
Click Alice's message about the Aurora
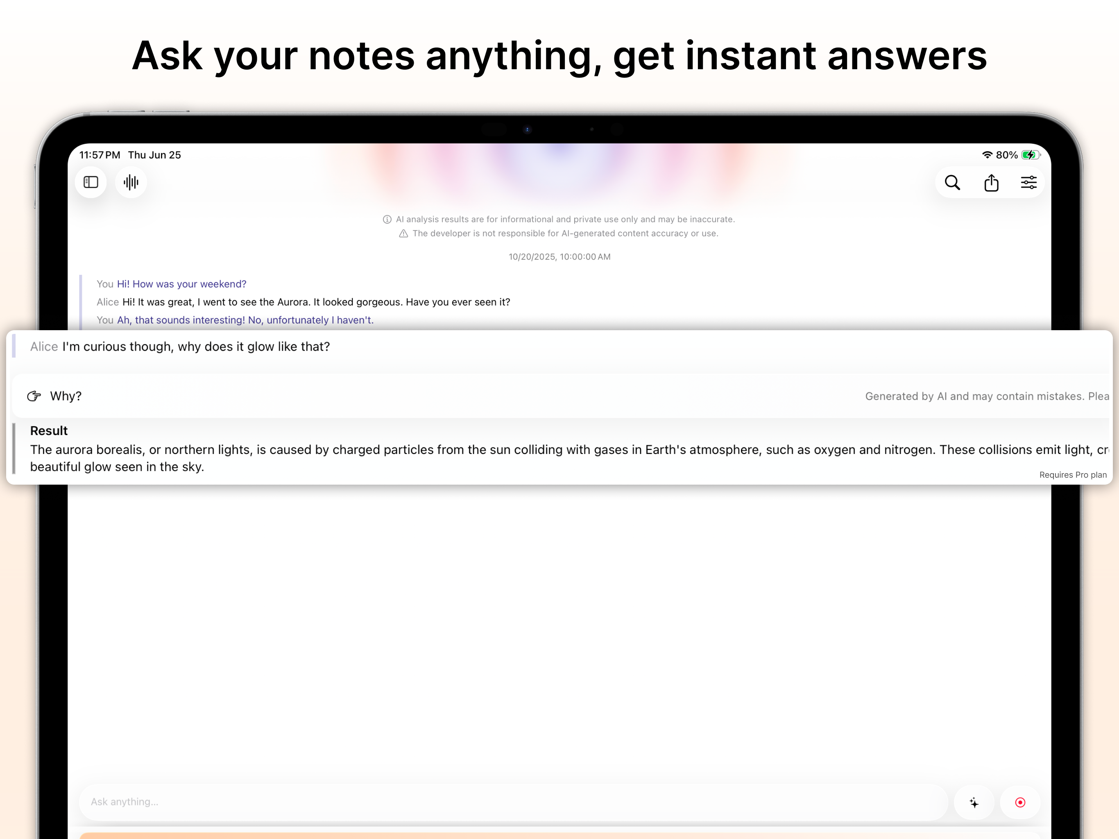tap(316, 302)
